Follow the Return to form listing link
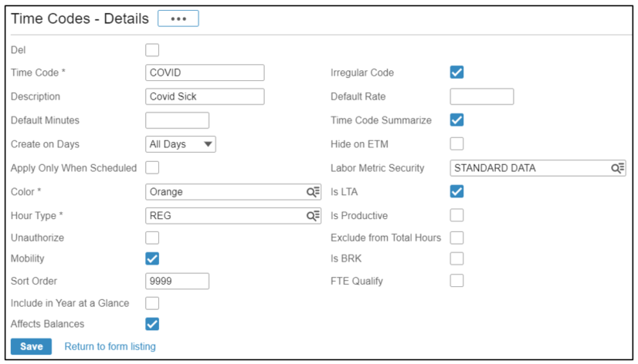This screenshot has height=364, width=638. [x=110, y=346]
